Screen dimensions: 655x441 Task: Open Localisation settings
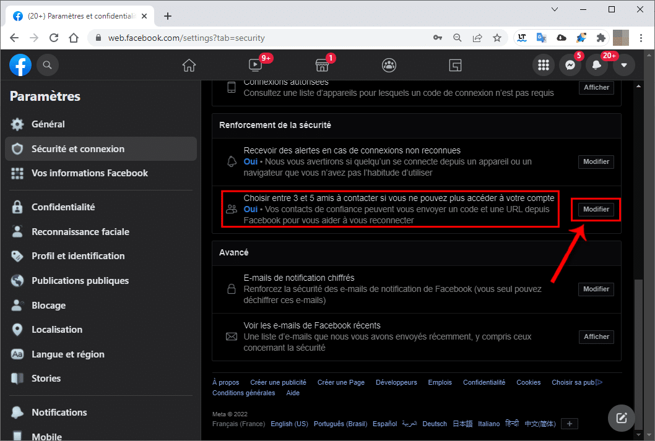click(x=101, y=330)
